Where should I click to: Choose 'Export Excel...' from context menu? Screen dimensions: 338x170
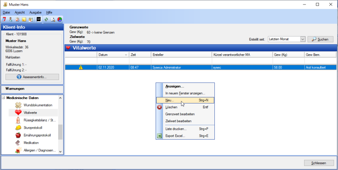pos(175,136)
